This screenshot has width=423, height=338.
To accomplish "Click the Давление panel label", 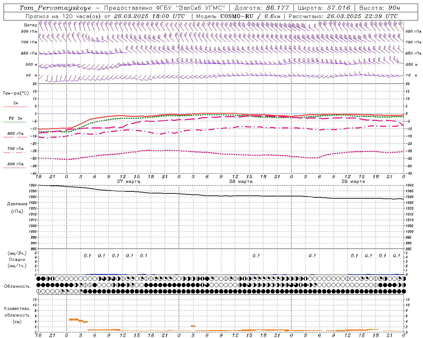I will [x=17, y=204].
